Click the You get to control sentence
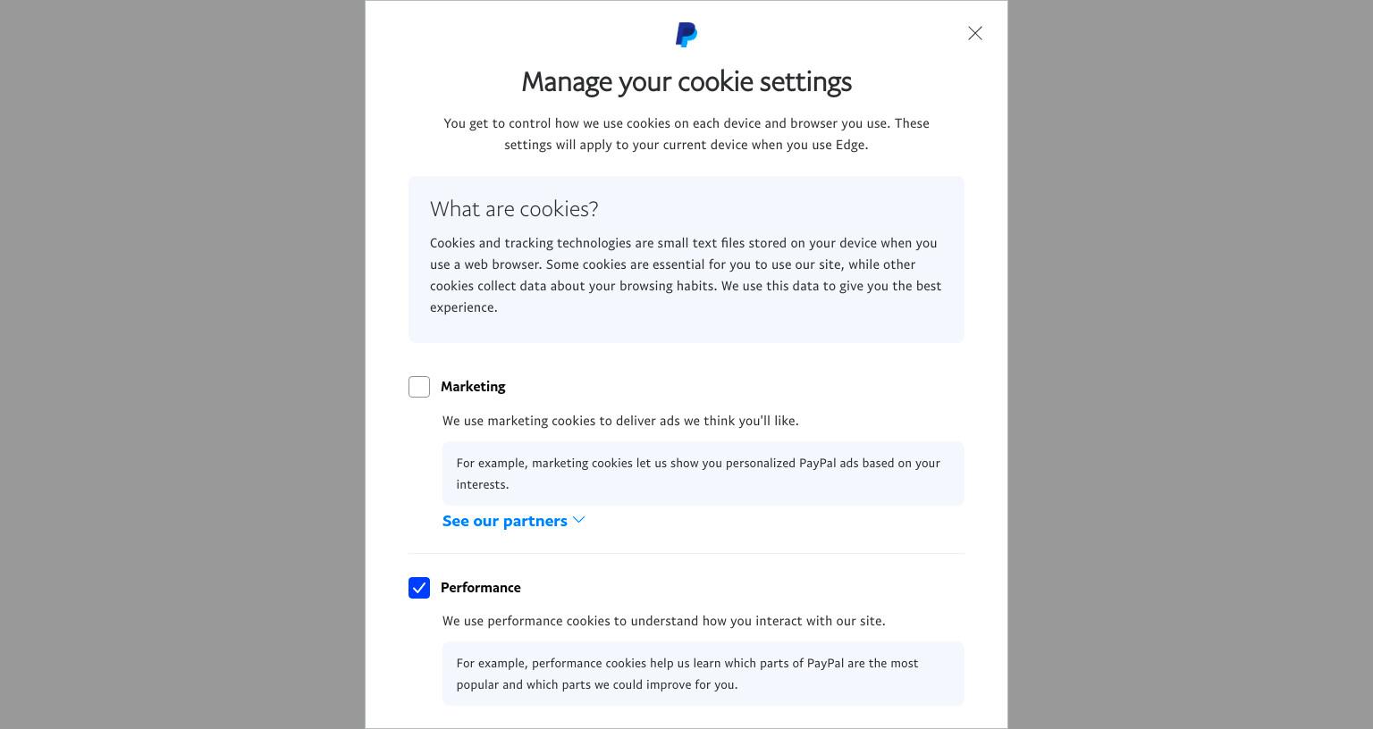 tap(686, 134)
